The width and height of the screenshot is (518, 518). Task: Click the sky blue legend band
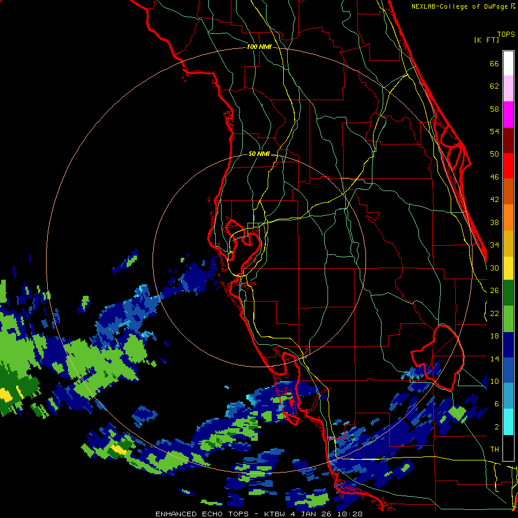(508, 396)
